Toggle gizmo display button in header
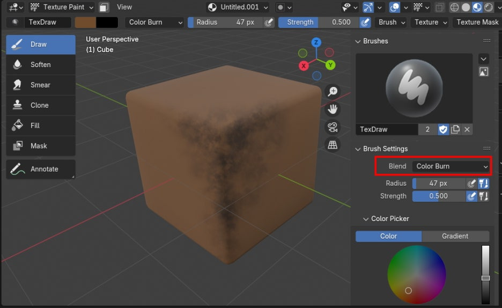The width and height of the screenshot is (502, 308). [x=368, y=7]
